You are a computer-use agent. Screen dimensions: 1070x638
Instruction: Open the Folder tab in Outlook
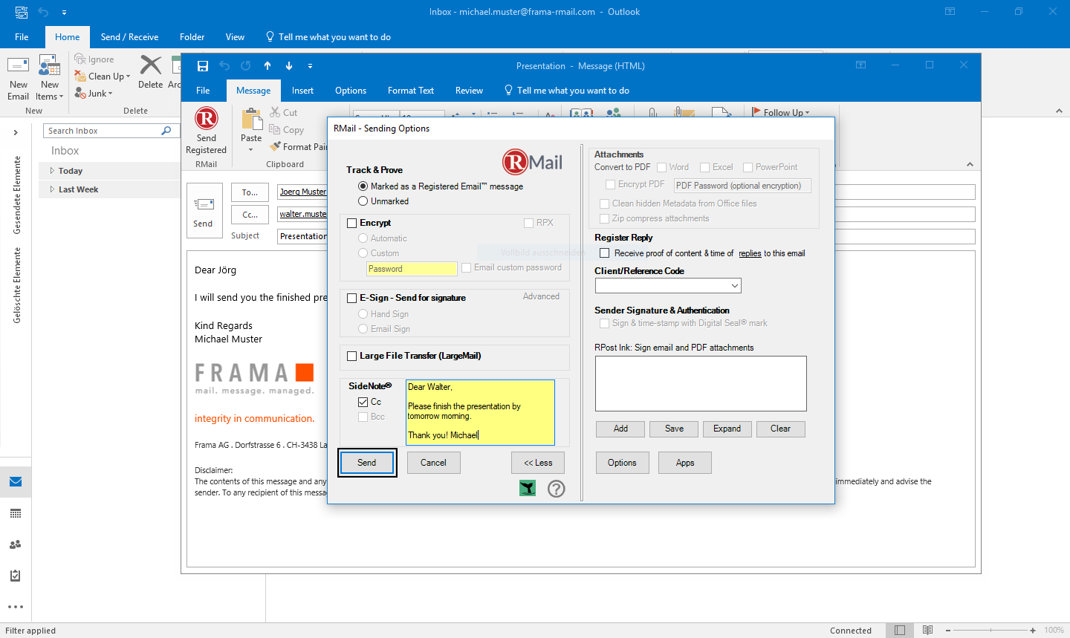pyautogui.click(x=192, y=37)
